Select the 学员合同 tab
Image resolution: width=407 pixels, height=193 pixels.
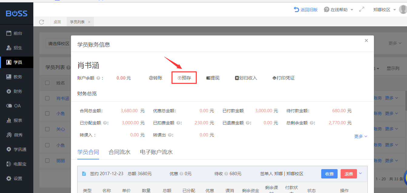[x=88, y=152]
